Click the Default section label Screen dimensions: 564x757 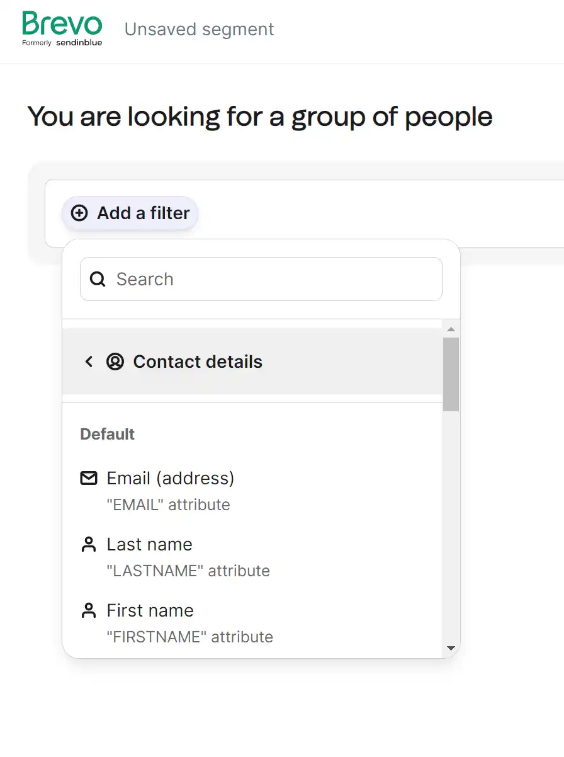click(x=108, y=434)
